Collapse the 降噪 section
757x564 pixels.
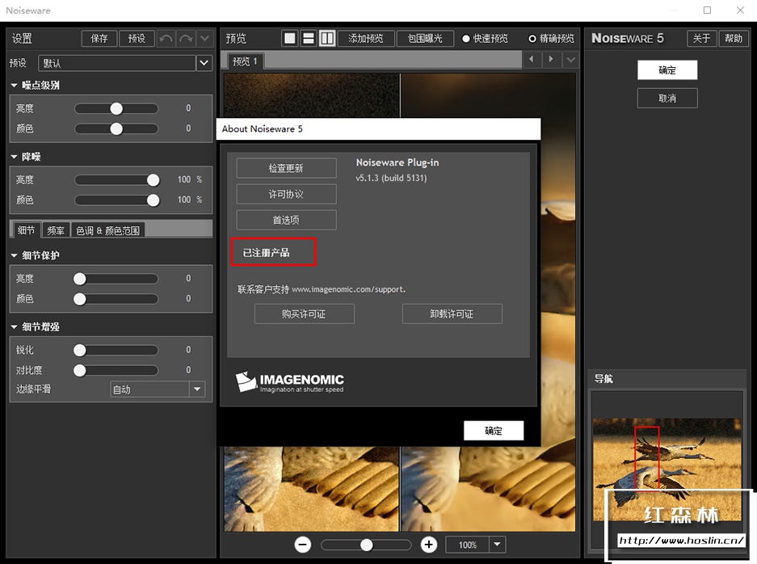click(x=14, y=157)
